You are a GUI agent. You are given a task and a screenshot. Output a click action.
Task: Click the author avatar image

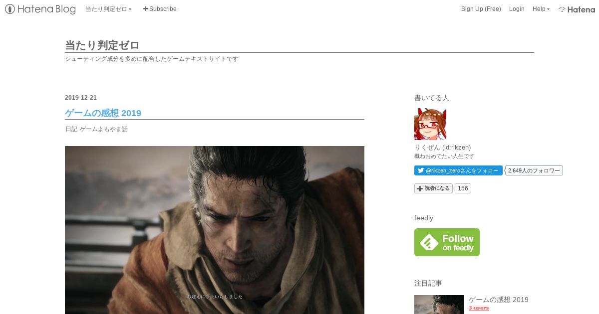[430, 124]
